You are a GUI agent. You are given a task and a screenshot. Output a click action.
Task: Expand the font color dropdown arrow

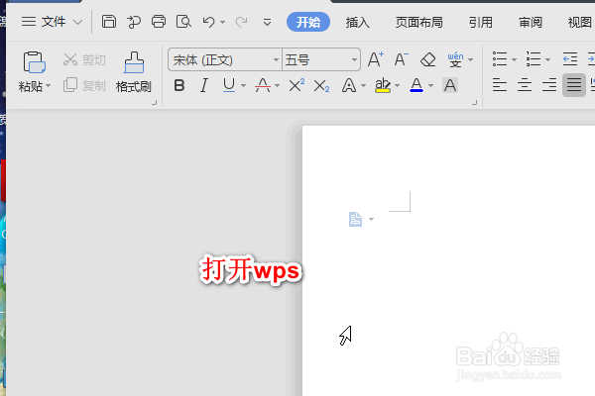tap(431, 86)
